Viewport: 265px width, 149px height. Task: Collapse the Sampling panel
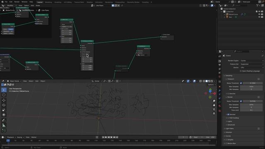pos(229,75)
